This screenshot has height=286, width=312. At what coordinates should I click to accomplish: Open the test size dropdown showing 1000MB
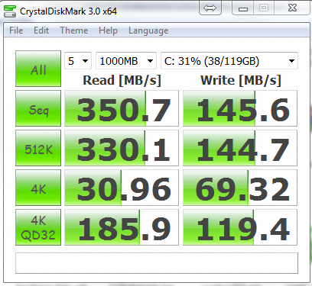pos(126,61)
